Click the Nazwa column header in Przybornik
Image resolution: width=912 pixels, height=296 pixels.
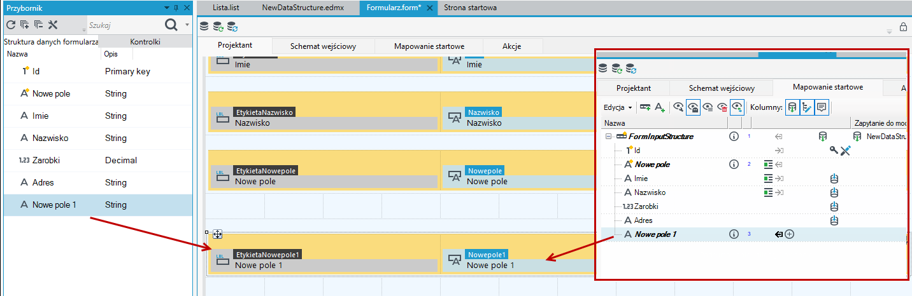tap(17, 54)
